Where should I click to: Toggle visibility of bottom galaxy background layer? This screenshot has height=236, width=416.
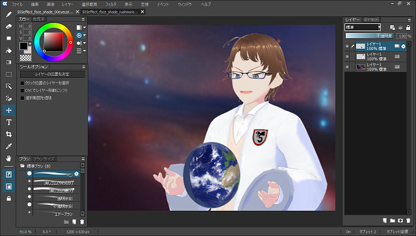[x=347, y=67]
